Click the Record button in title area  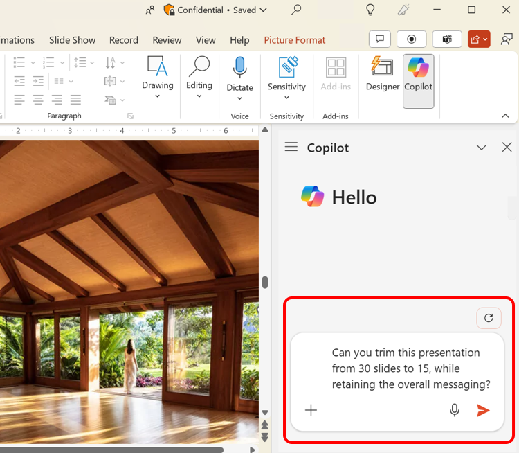412,39
